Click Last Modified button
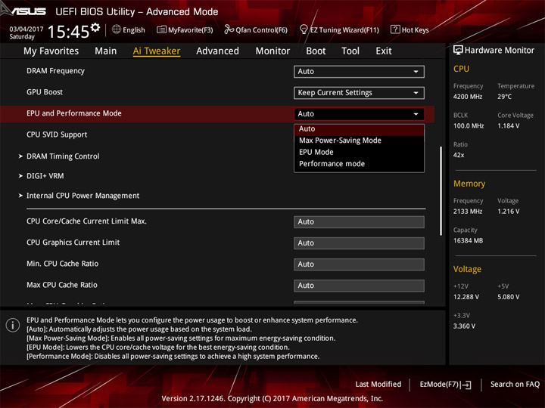The width and height of the screenshot is (545, 408). (378, 385)
